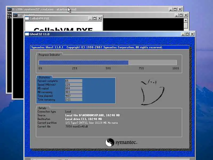Click the Ghost32 11.0 title bar text
The width and height of the screenshot is (213, 160).
(x=39, y=34)
